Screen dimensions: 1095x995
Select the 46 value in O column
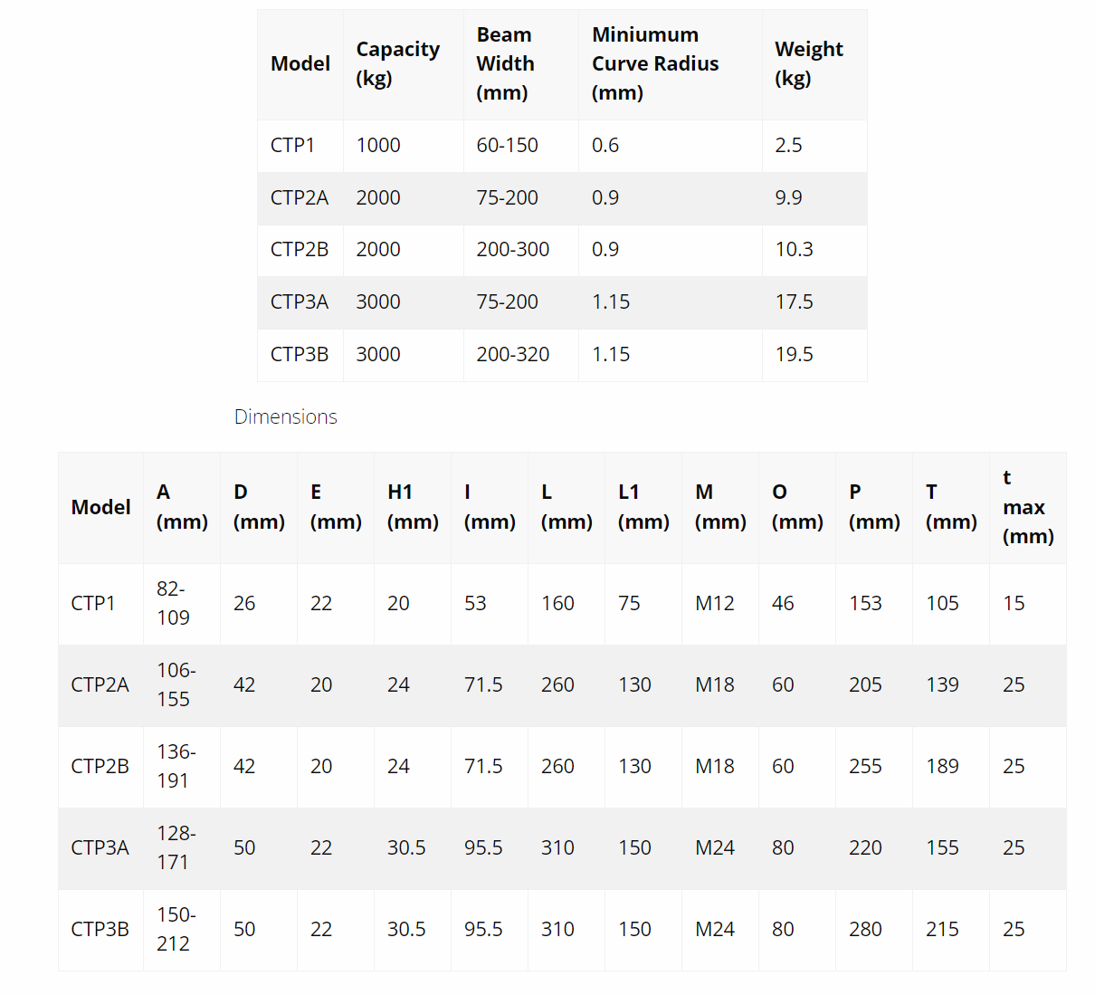[783, 603]
